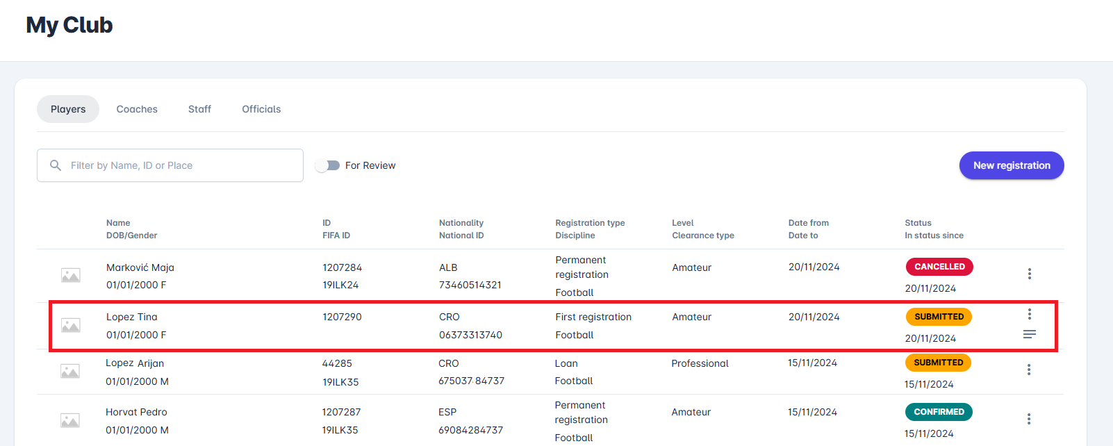Open three-dot menu for Marković Maja
Screen dimensions: 1113x446
pyautogui.click(x=1029, y=274)
